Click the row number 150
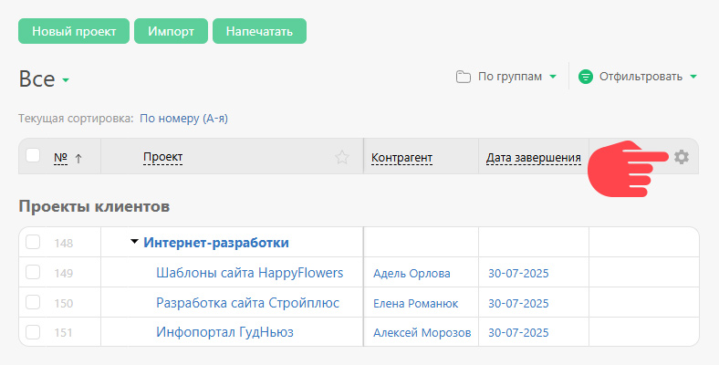The width and height of the screenshot is (719, 365). click(63, 304)
